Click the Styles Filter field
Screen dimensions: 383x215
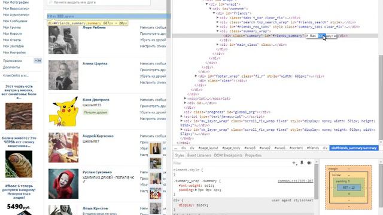(232, 163)
